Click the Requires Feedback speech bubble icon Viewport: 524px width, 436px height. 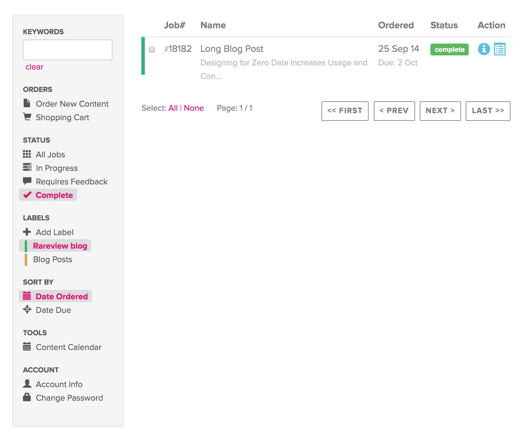(x=27, y=181)
